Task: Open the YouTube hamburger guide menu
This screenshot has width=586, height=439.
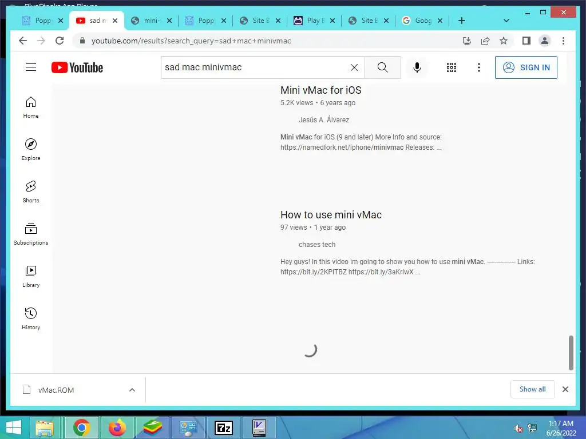Action: pos(31,67)
